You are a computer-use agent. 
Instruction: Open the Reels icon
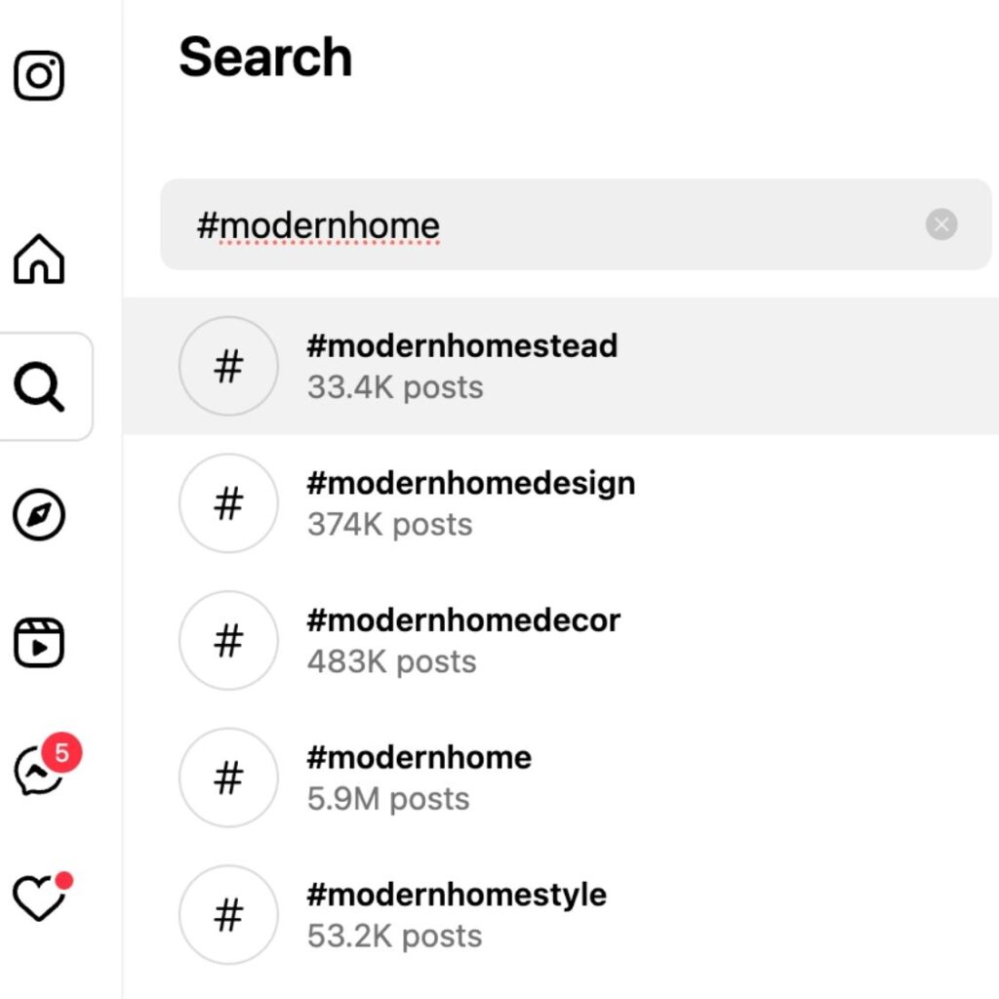coord(39,643)
